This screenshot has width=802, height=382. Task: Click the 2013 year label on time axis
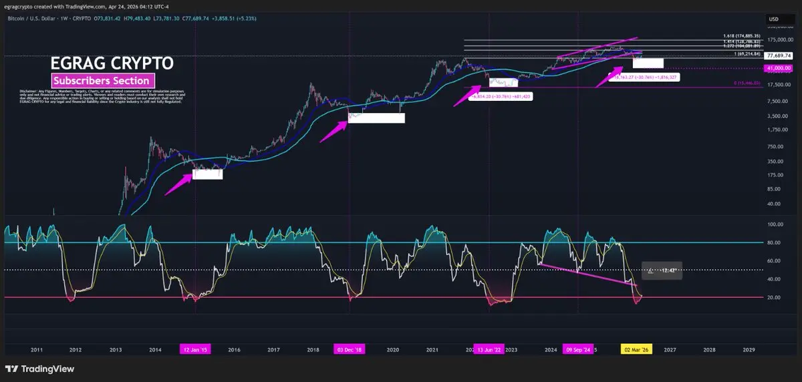tap(115, 349)
